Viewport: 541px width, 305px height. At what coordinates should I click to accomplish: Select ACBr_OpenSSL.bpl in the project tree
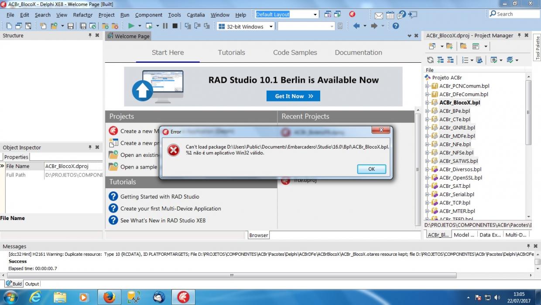click(461, 178)
